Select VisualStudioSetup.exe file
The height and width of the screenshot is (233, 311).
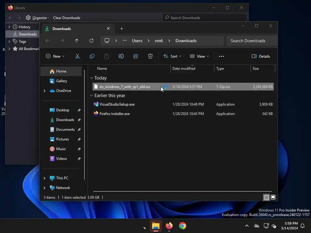183,104
